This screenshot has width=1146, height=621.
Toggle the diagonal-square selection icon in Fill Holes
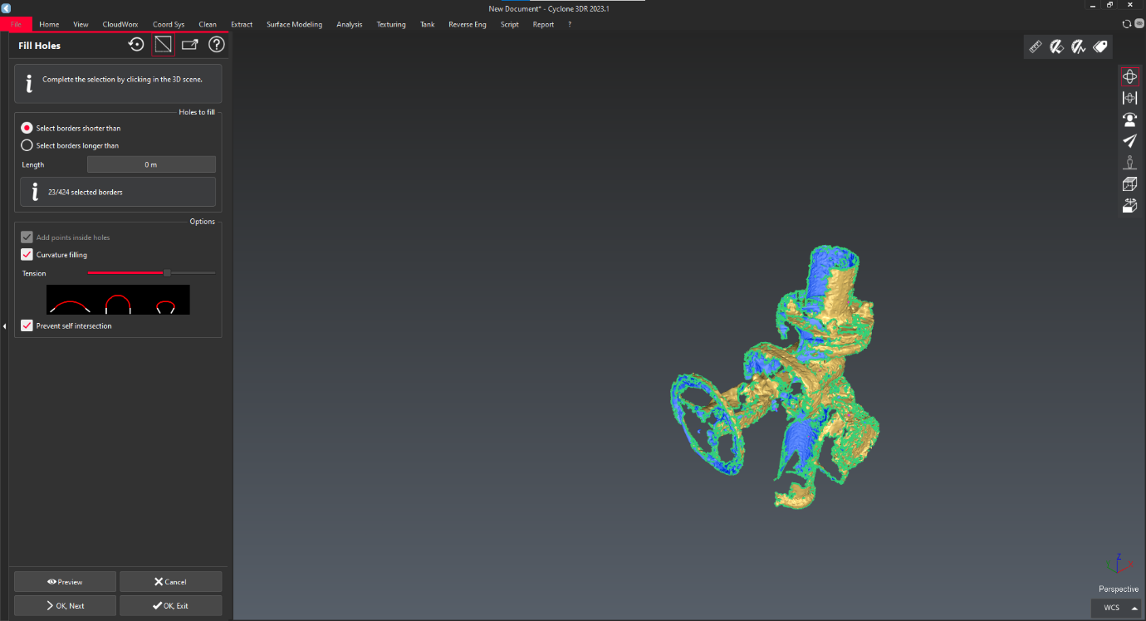pyautogui.click(x=164, y=45)
